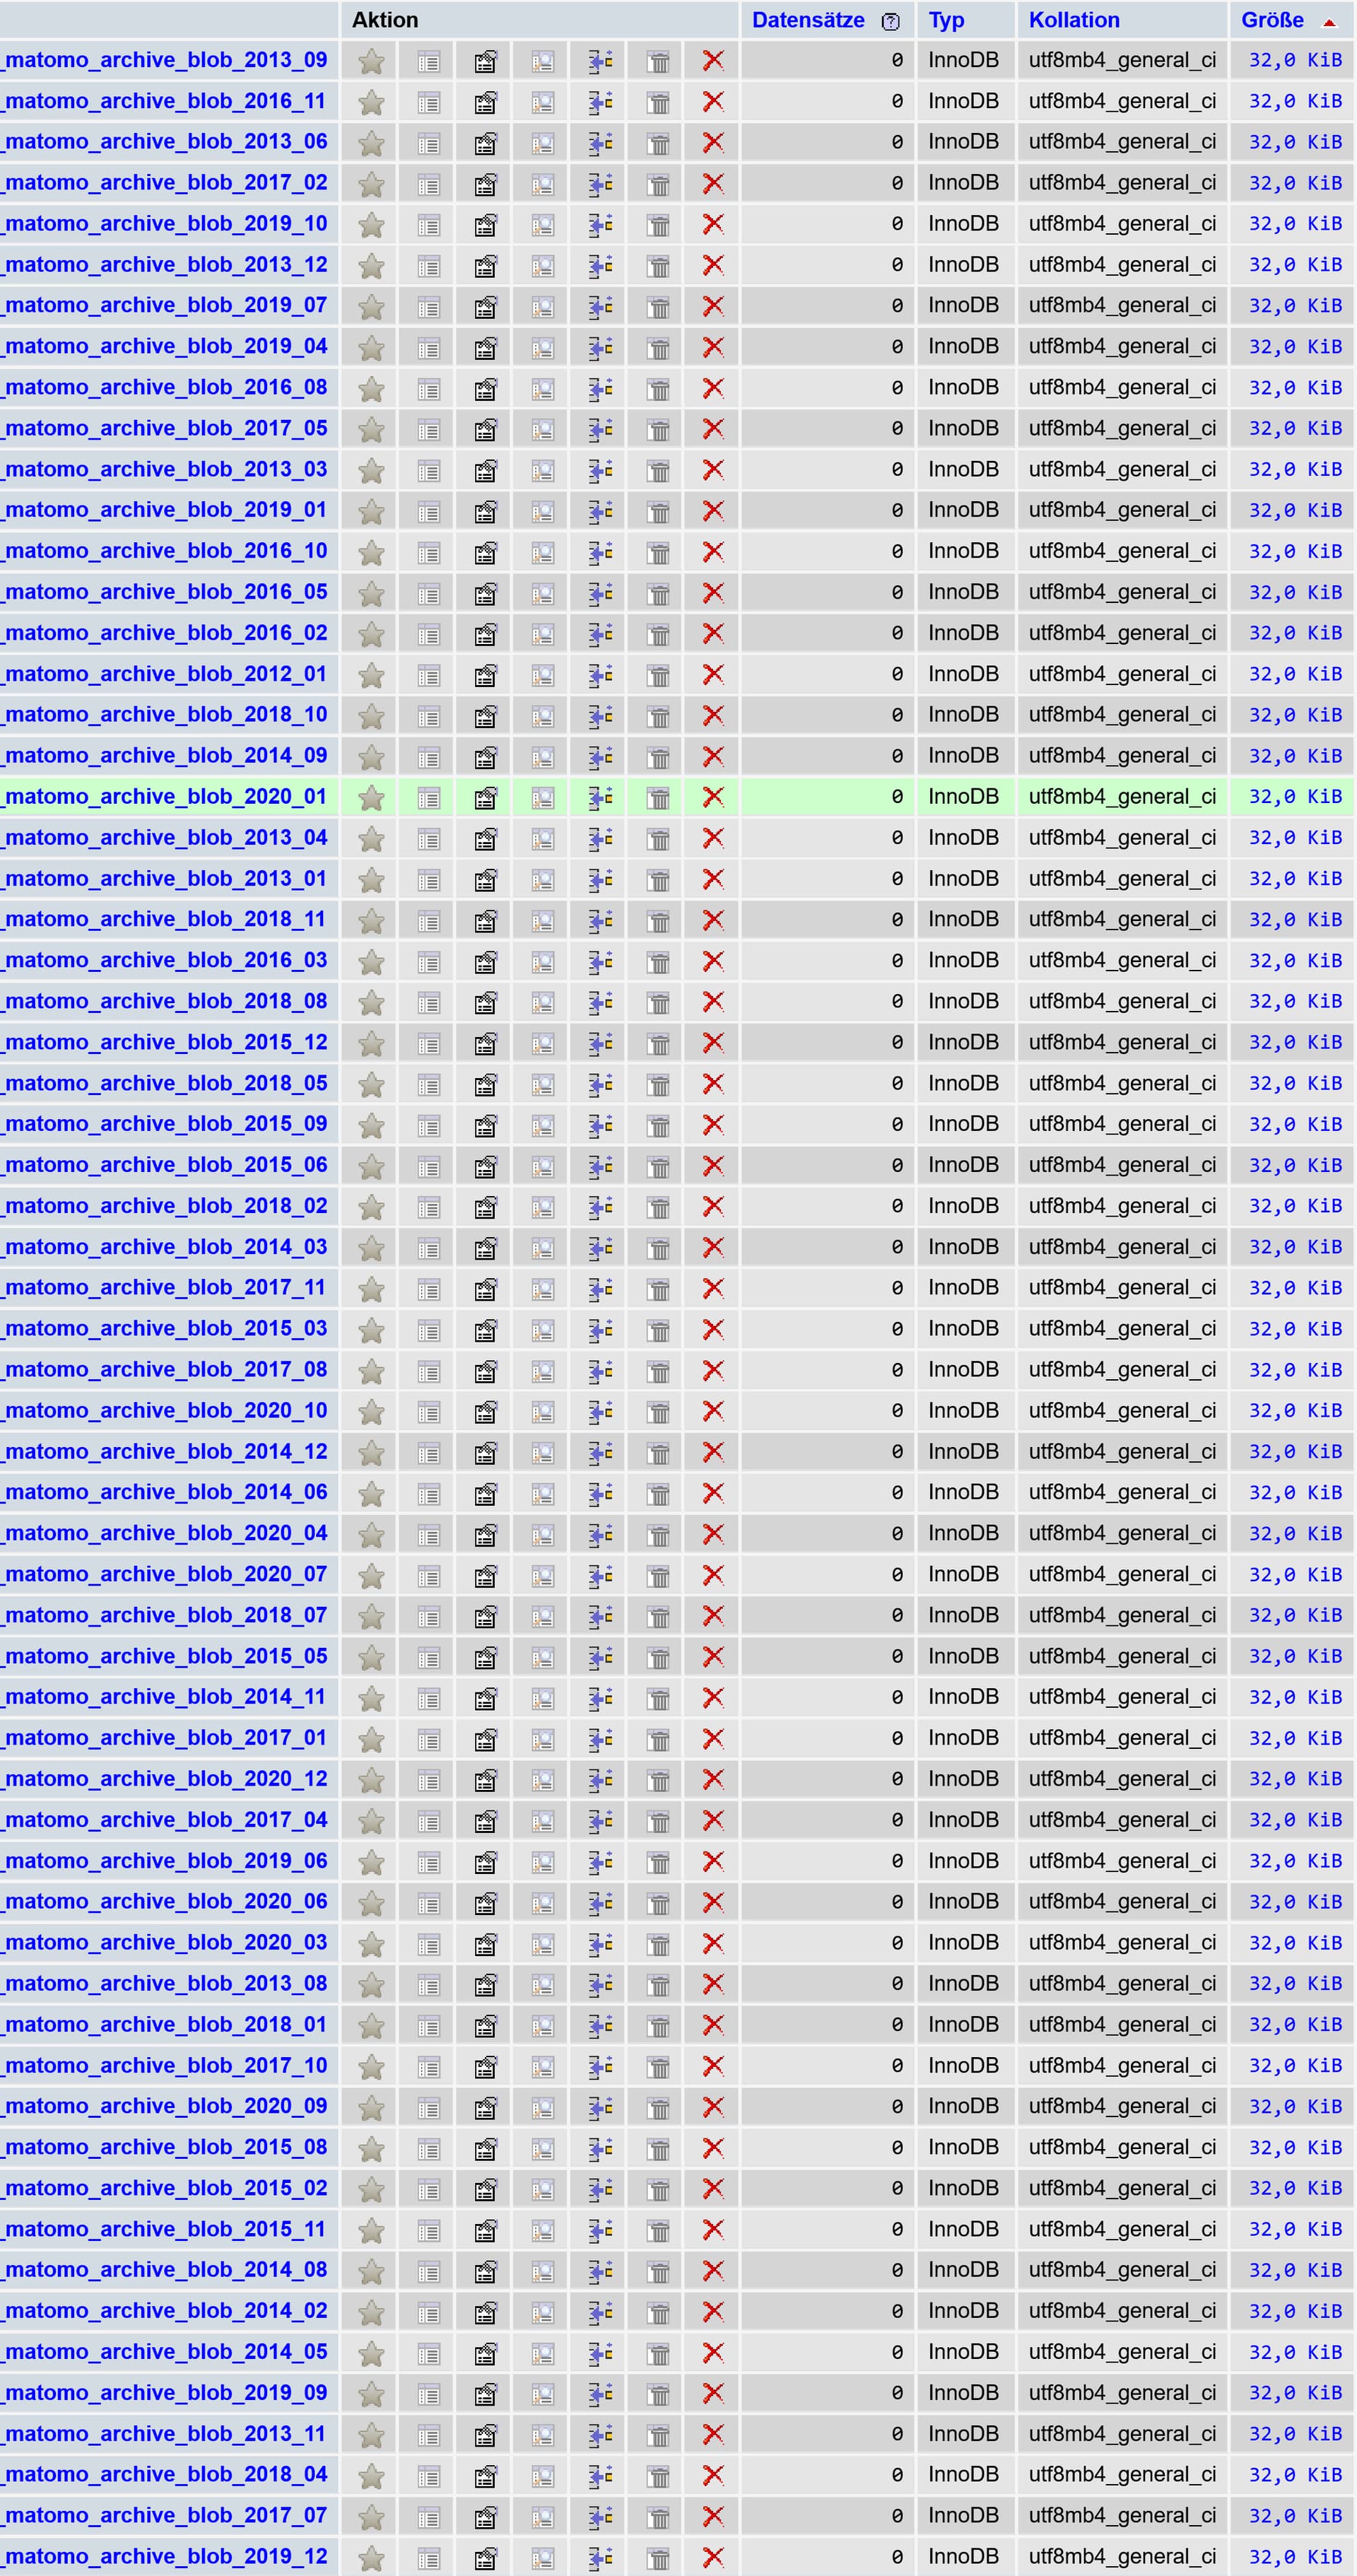Viewport: 1357px width, 2576px height.
Task: Drop icon for matomo_archive_blob_2016_05
Action: pyautogui.click(x=713, y=593)
